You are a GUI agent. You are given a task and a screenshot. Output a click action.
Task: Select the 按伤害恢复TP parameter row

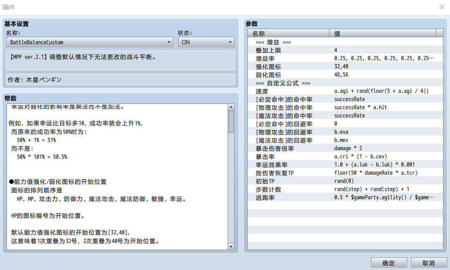(x=345, y=173)
